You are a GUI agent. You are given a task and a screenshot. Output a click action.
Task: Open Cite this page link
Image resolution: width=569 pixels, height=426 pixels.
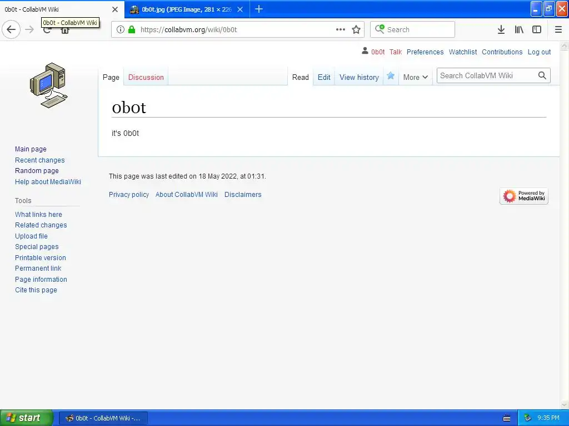(x=36, y=290)
